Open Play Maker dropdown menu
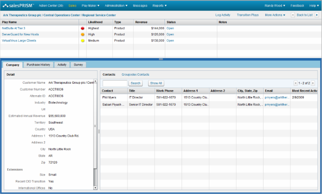This screenshot has height=194, width=322. (90, 6)
